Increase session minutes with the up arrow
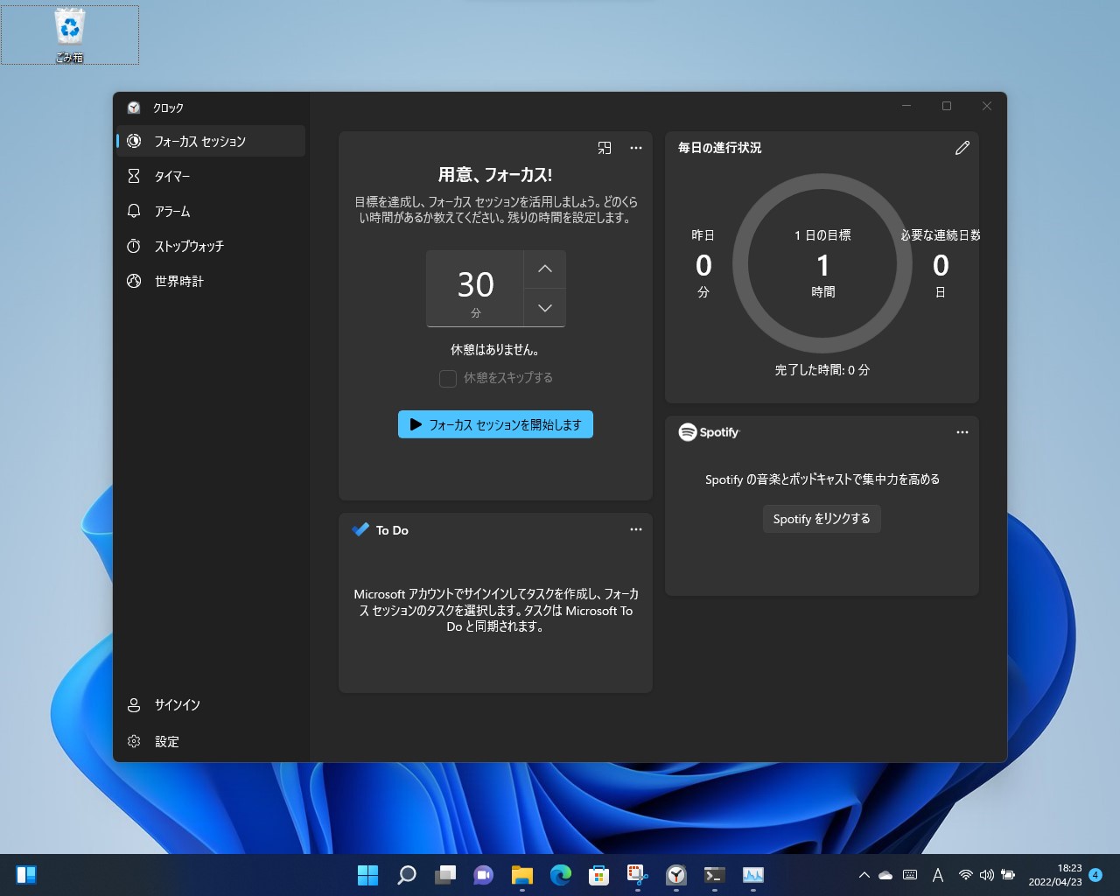This screenshot has width=1120, height=896. tap(544, 269)
